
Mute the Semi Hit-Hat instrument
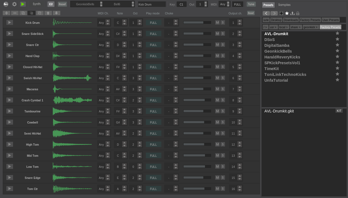click(x=217, y=133)
